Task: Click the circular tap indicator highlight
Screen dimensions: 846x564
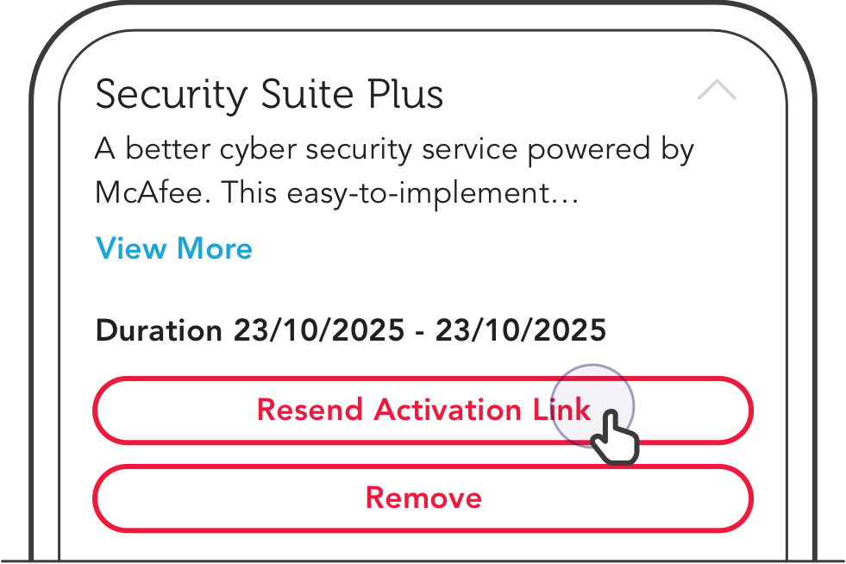Action: click(592, 406)
